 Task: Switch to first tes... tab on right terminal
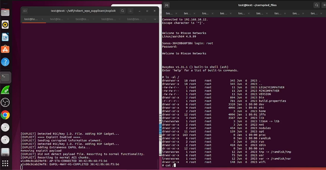[169, 13]
